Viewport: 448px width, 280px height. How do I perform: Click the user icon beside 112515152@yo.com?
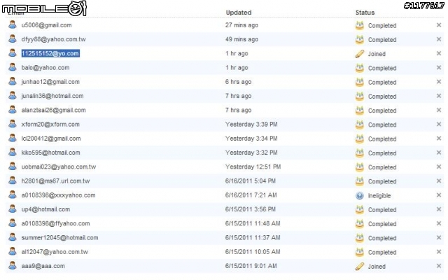tap(13, 53)
